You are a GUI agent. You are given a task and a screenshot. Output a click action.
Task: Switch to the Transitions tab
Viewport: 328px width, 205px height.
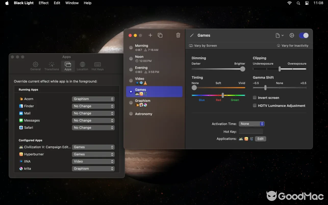tap(52, 66)
